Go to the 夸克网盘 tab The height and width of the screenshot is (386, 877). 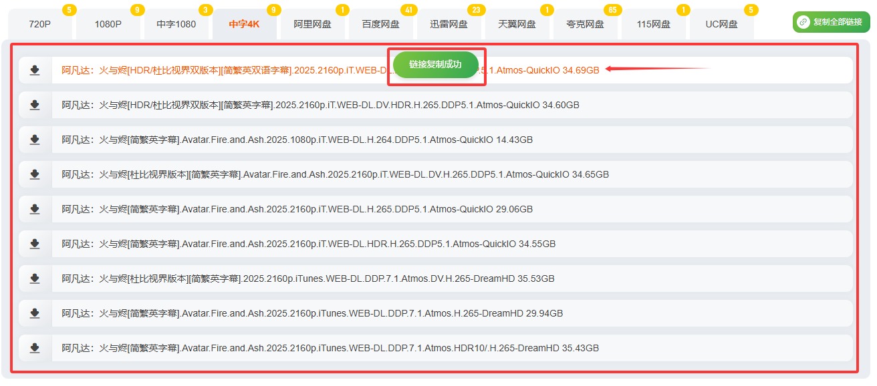(585, 25)
